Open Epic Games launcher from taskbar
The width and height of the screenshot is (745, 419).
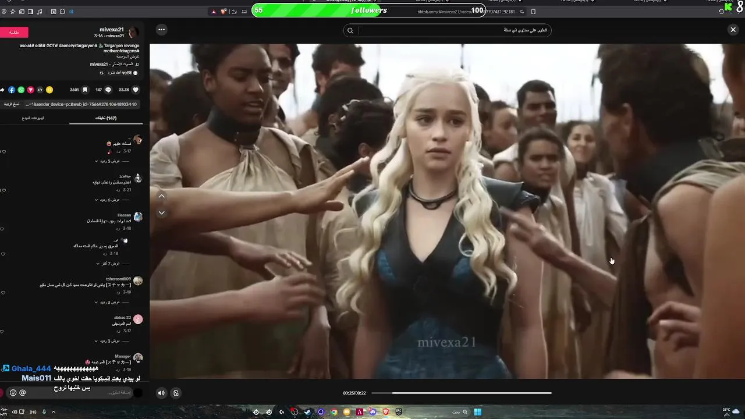pyautogui.click(x=399, y=412)
